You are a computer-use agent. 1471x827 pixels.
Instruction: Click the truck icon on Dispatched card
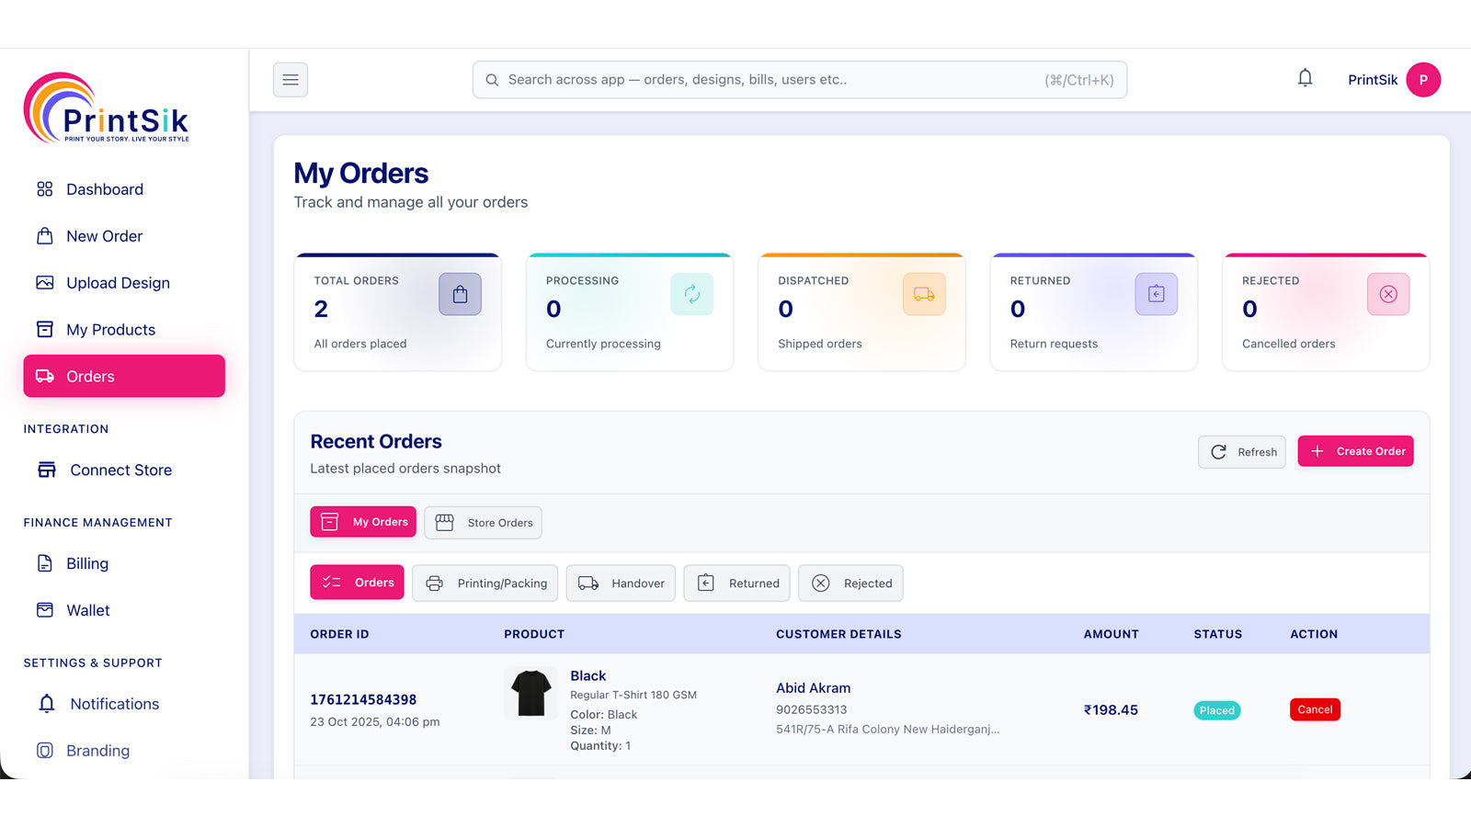point(924,294)
